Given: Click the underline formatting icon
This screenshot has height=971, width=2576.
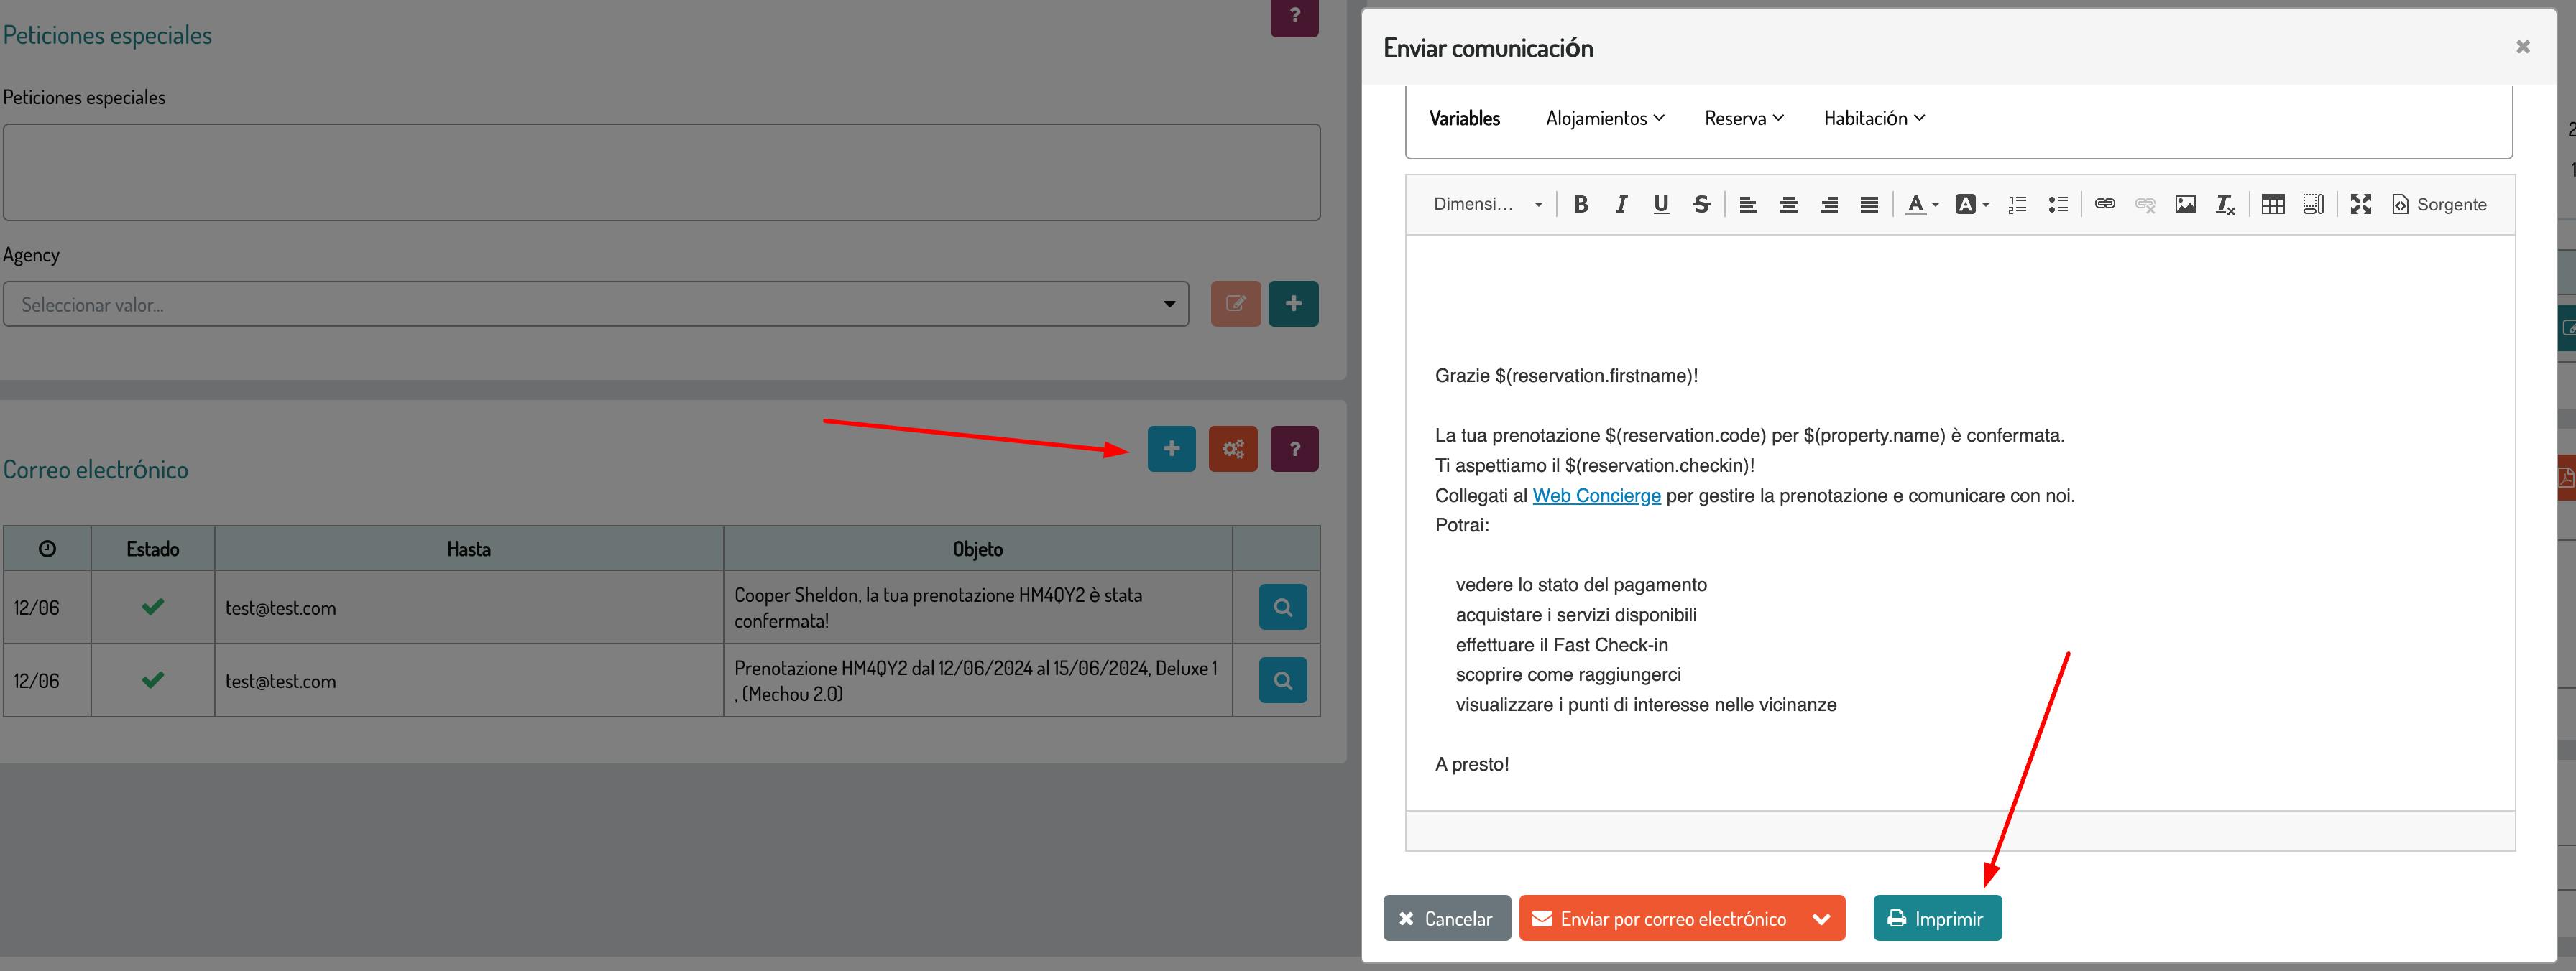Looking at the screenshot, I should click(x=1661, y=205).
